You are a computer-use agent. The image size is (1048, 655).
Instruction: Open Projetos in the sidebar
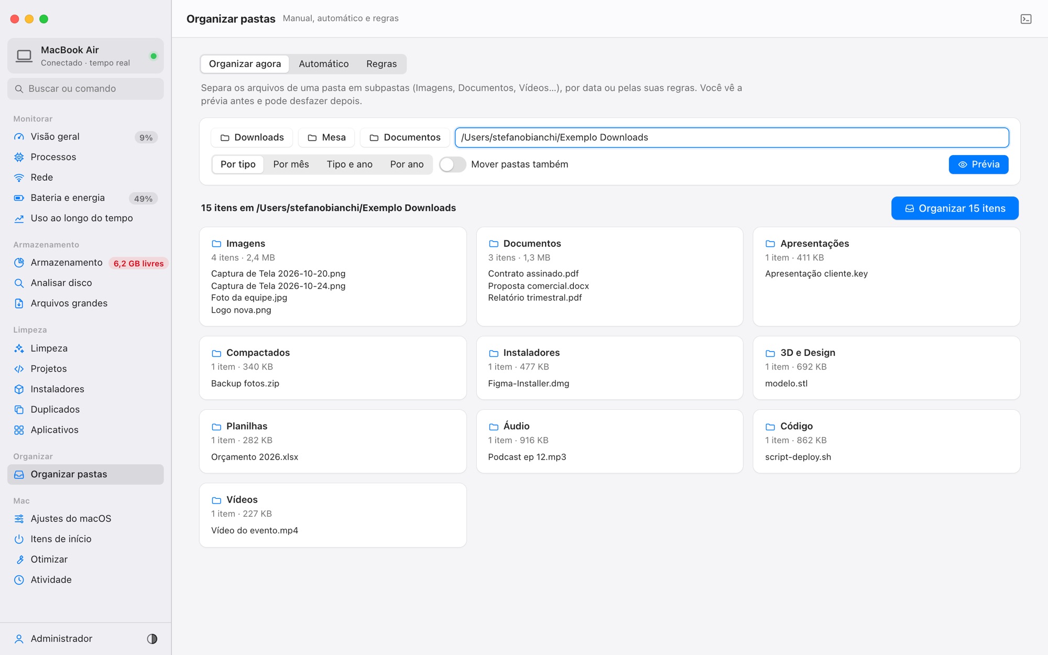85,369
